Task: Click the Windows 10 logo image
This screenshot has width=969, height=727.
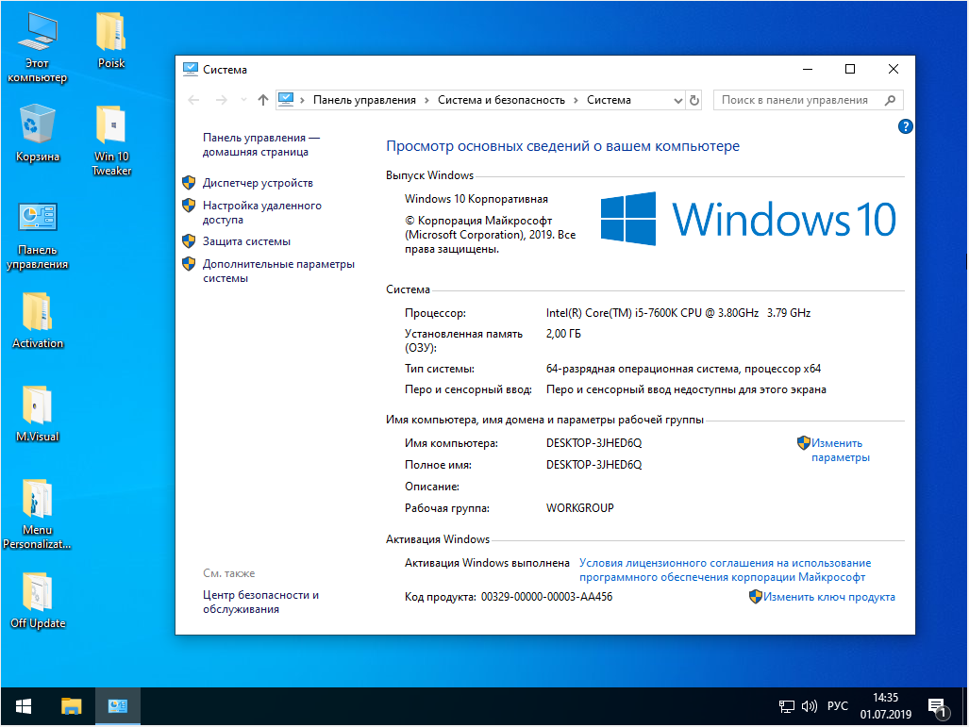Action: point(748,219)
